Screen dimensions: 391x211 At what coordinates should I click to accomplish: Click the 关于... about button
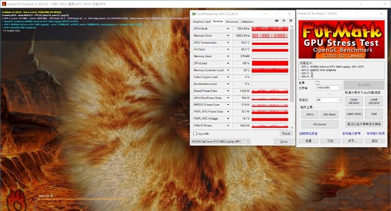click(352, 141)
